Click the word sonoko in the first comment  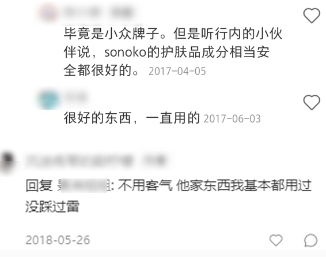(x=125, y=53)
